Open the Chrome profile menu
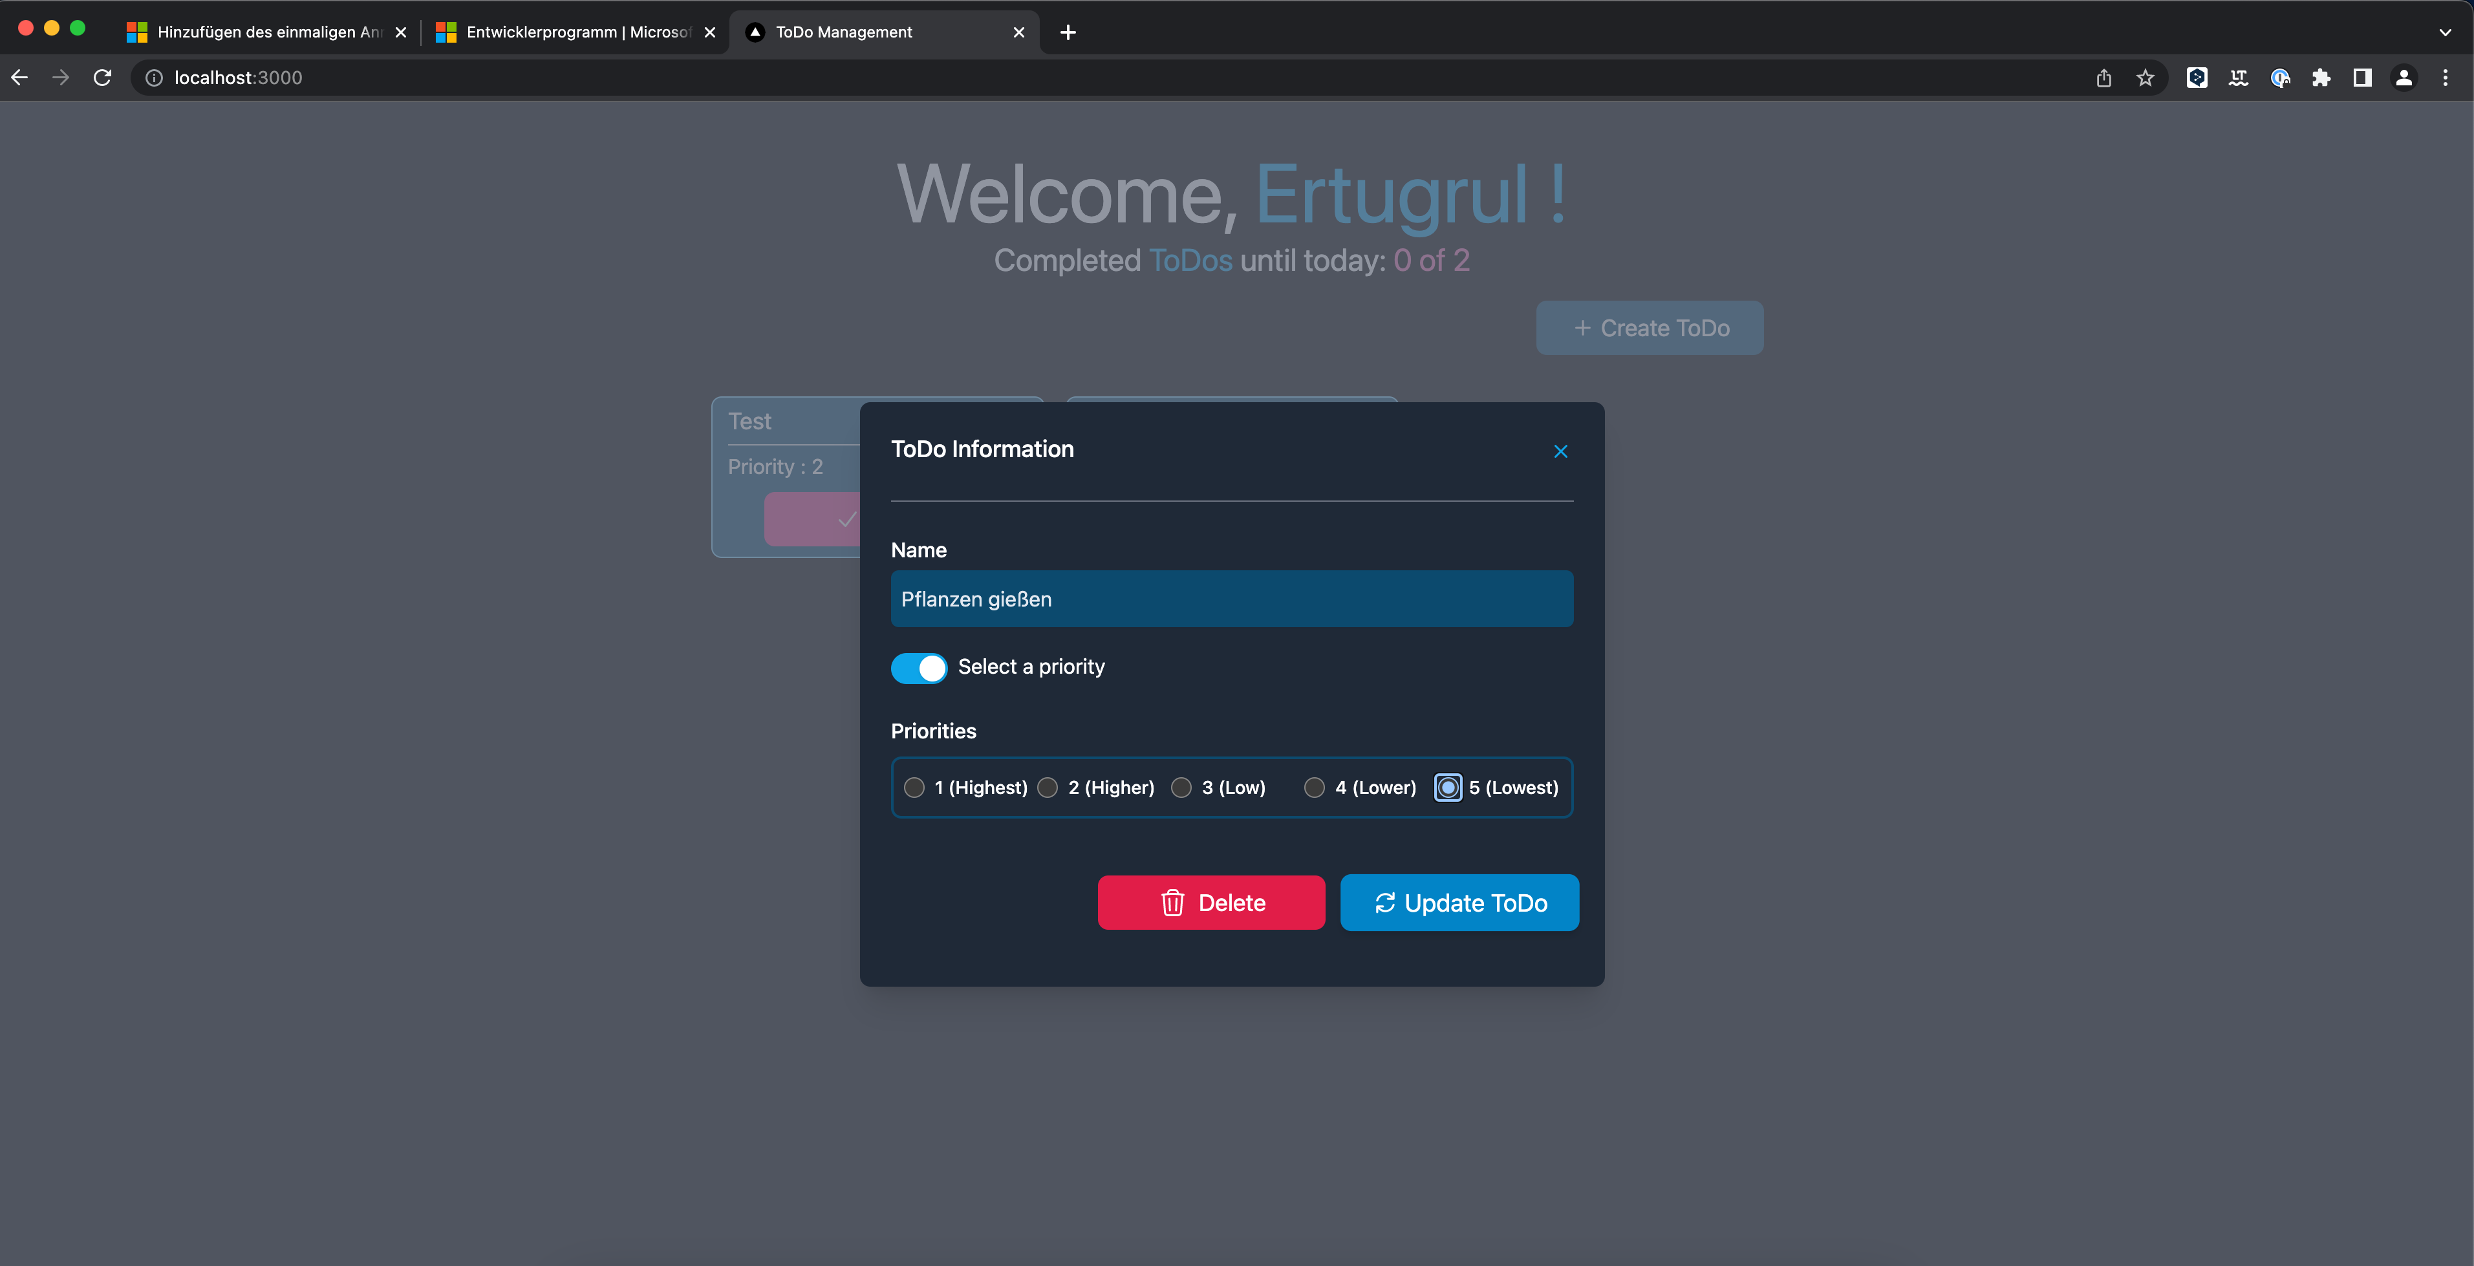Screen dimensions: 2474x1266 click(x=2404, y=78)
